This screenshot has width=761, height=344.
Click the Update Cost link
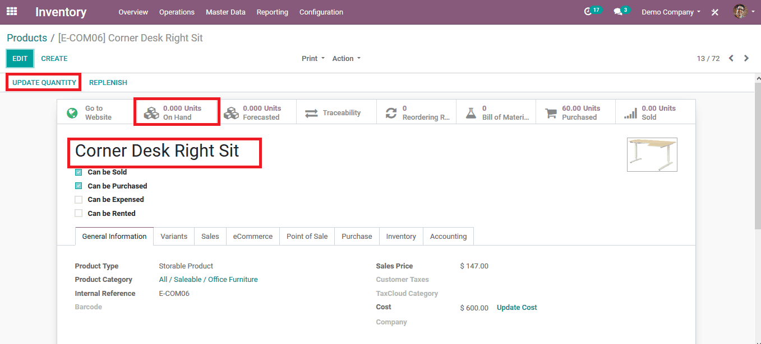517,308
